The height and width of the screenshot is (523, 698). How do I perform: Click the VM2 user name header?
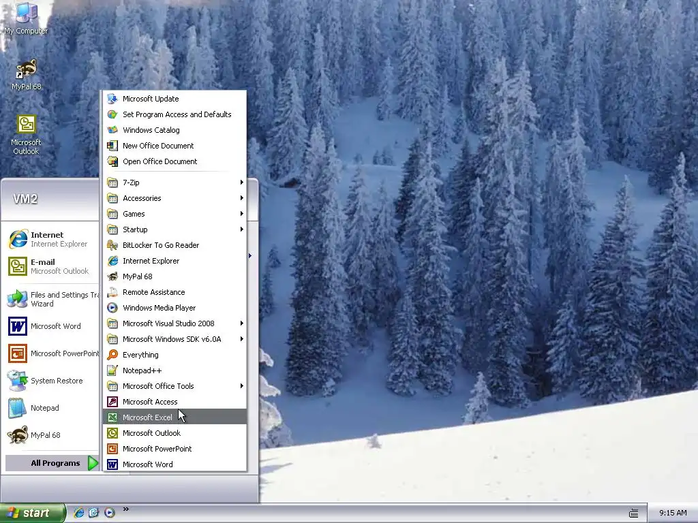tap(25, 199)
